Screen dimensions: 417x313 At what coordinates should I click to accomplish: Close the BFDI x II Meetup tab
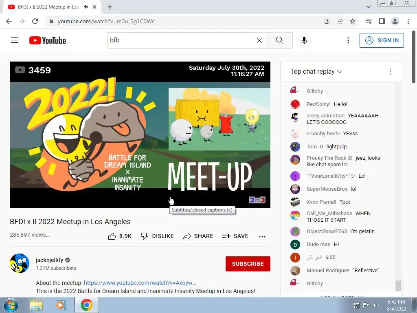coord(94,7)
